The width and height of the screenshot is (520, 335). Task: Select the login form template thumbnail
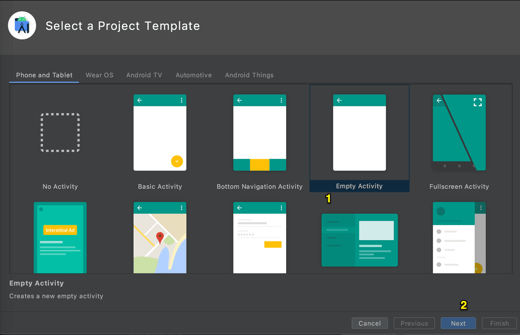pyautogui.click(x=260, y=238)
